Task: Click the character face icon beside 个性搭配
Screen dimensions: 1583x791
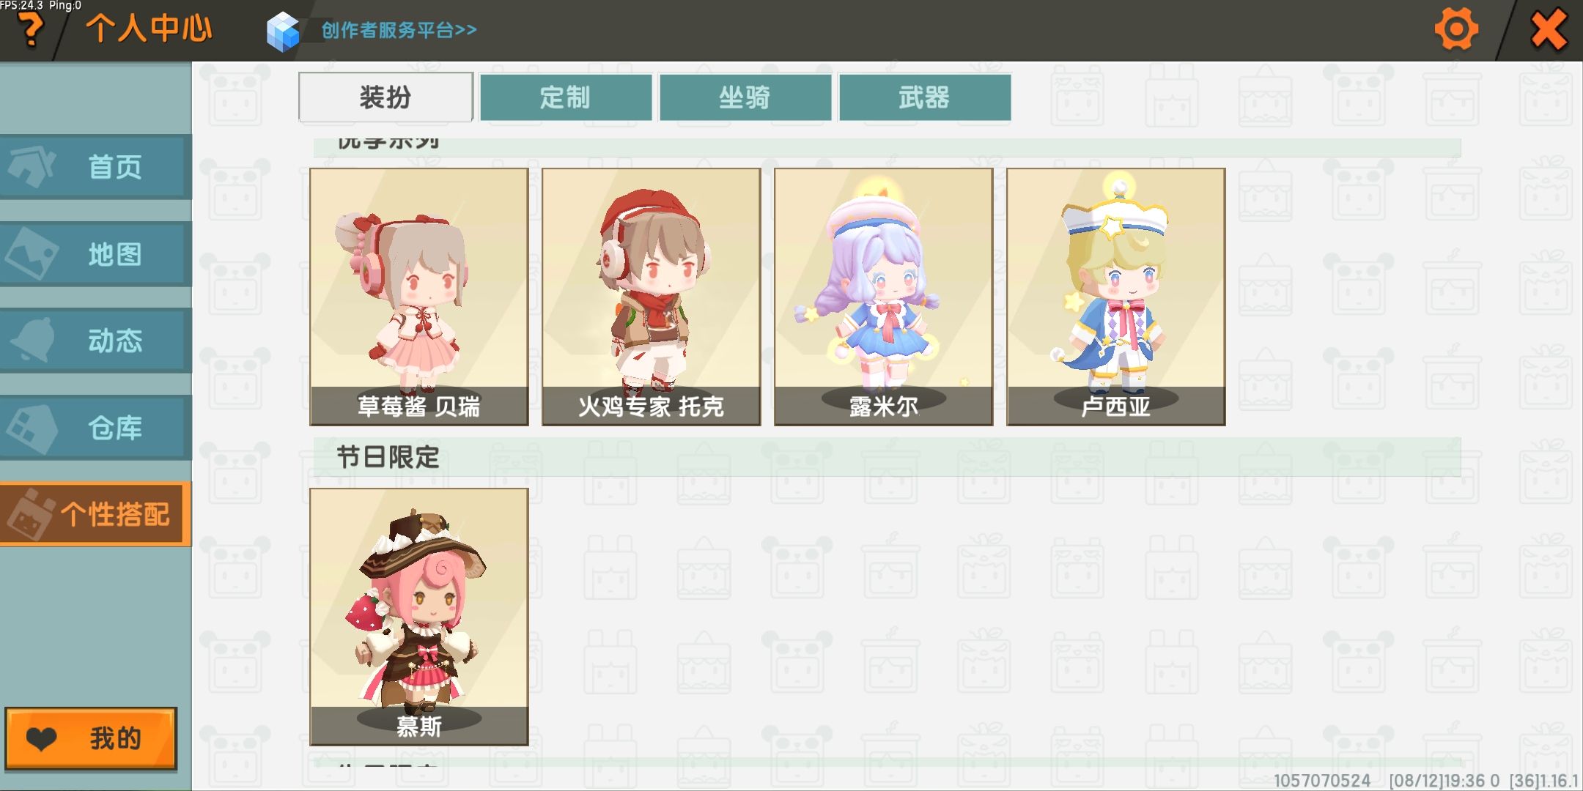Action: click(x=29, y=515)
